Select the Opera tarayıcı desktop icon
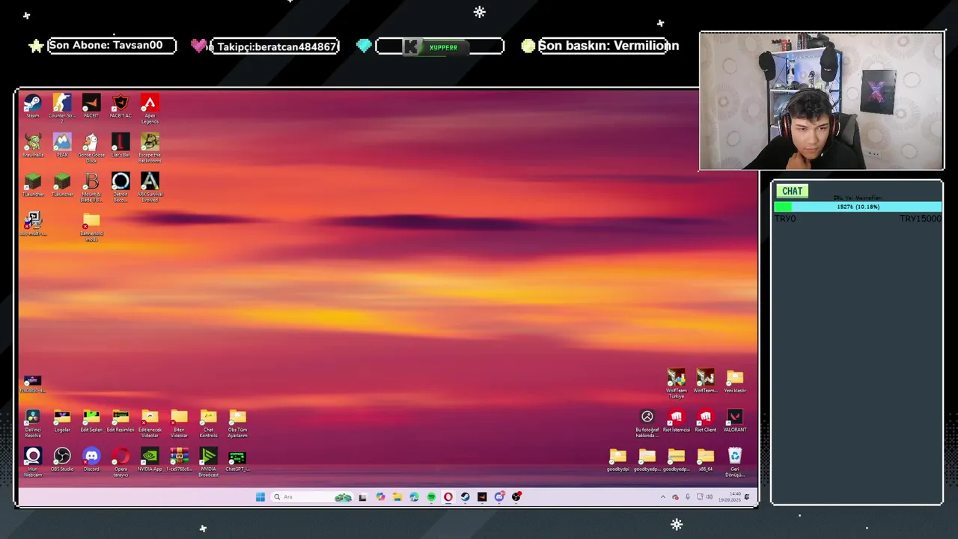Screen dimensions: 958x539 coord(120,462)
